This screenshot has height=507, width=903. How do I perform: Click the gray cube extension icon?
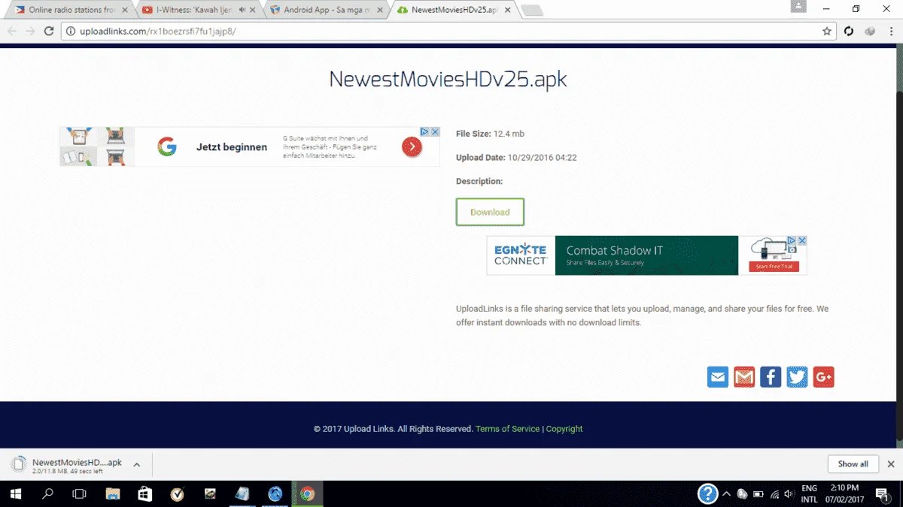coord(870,32)
